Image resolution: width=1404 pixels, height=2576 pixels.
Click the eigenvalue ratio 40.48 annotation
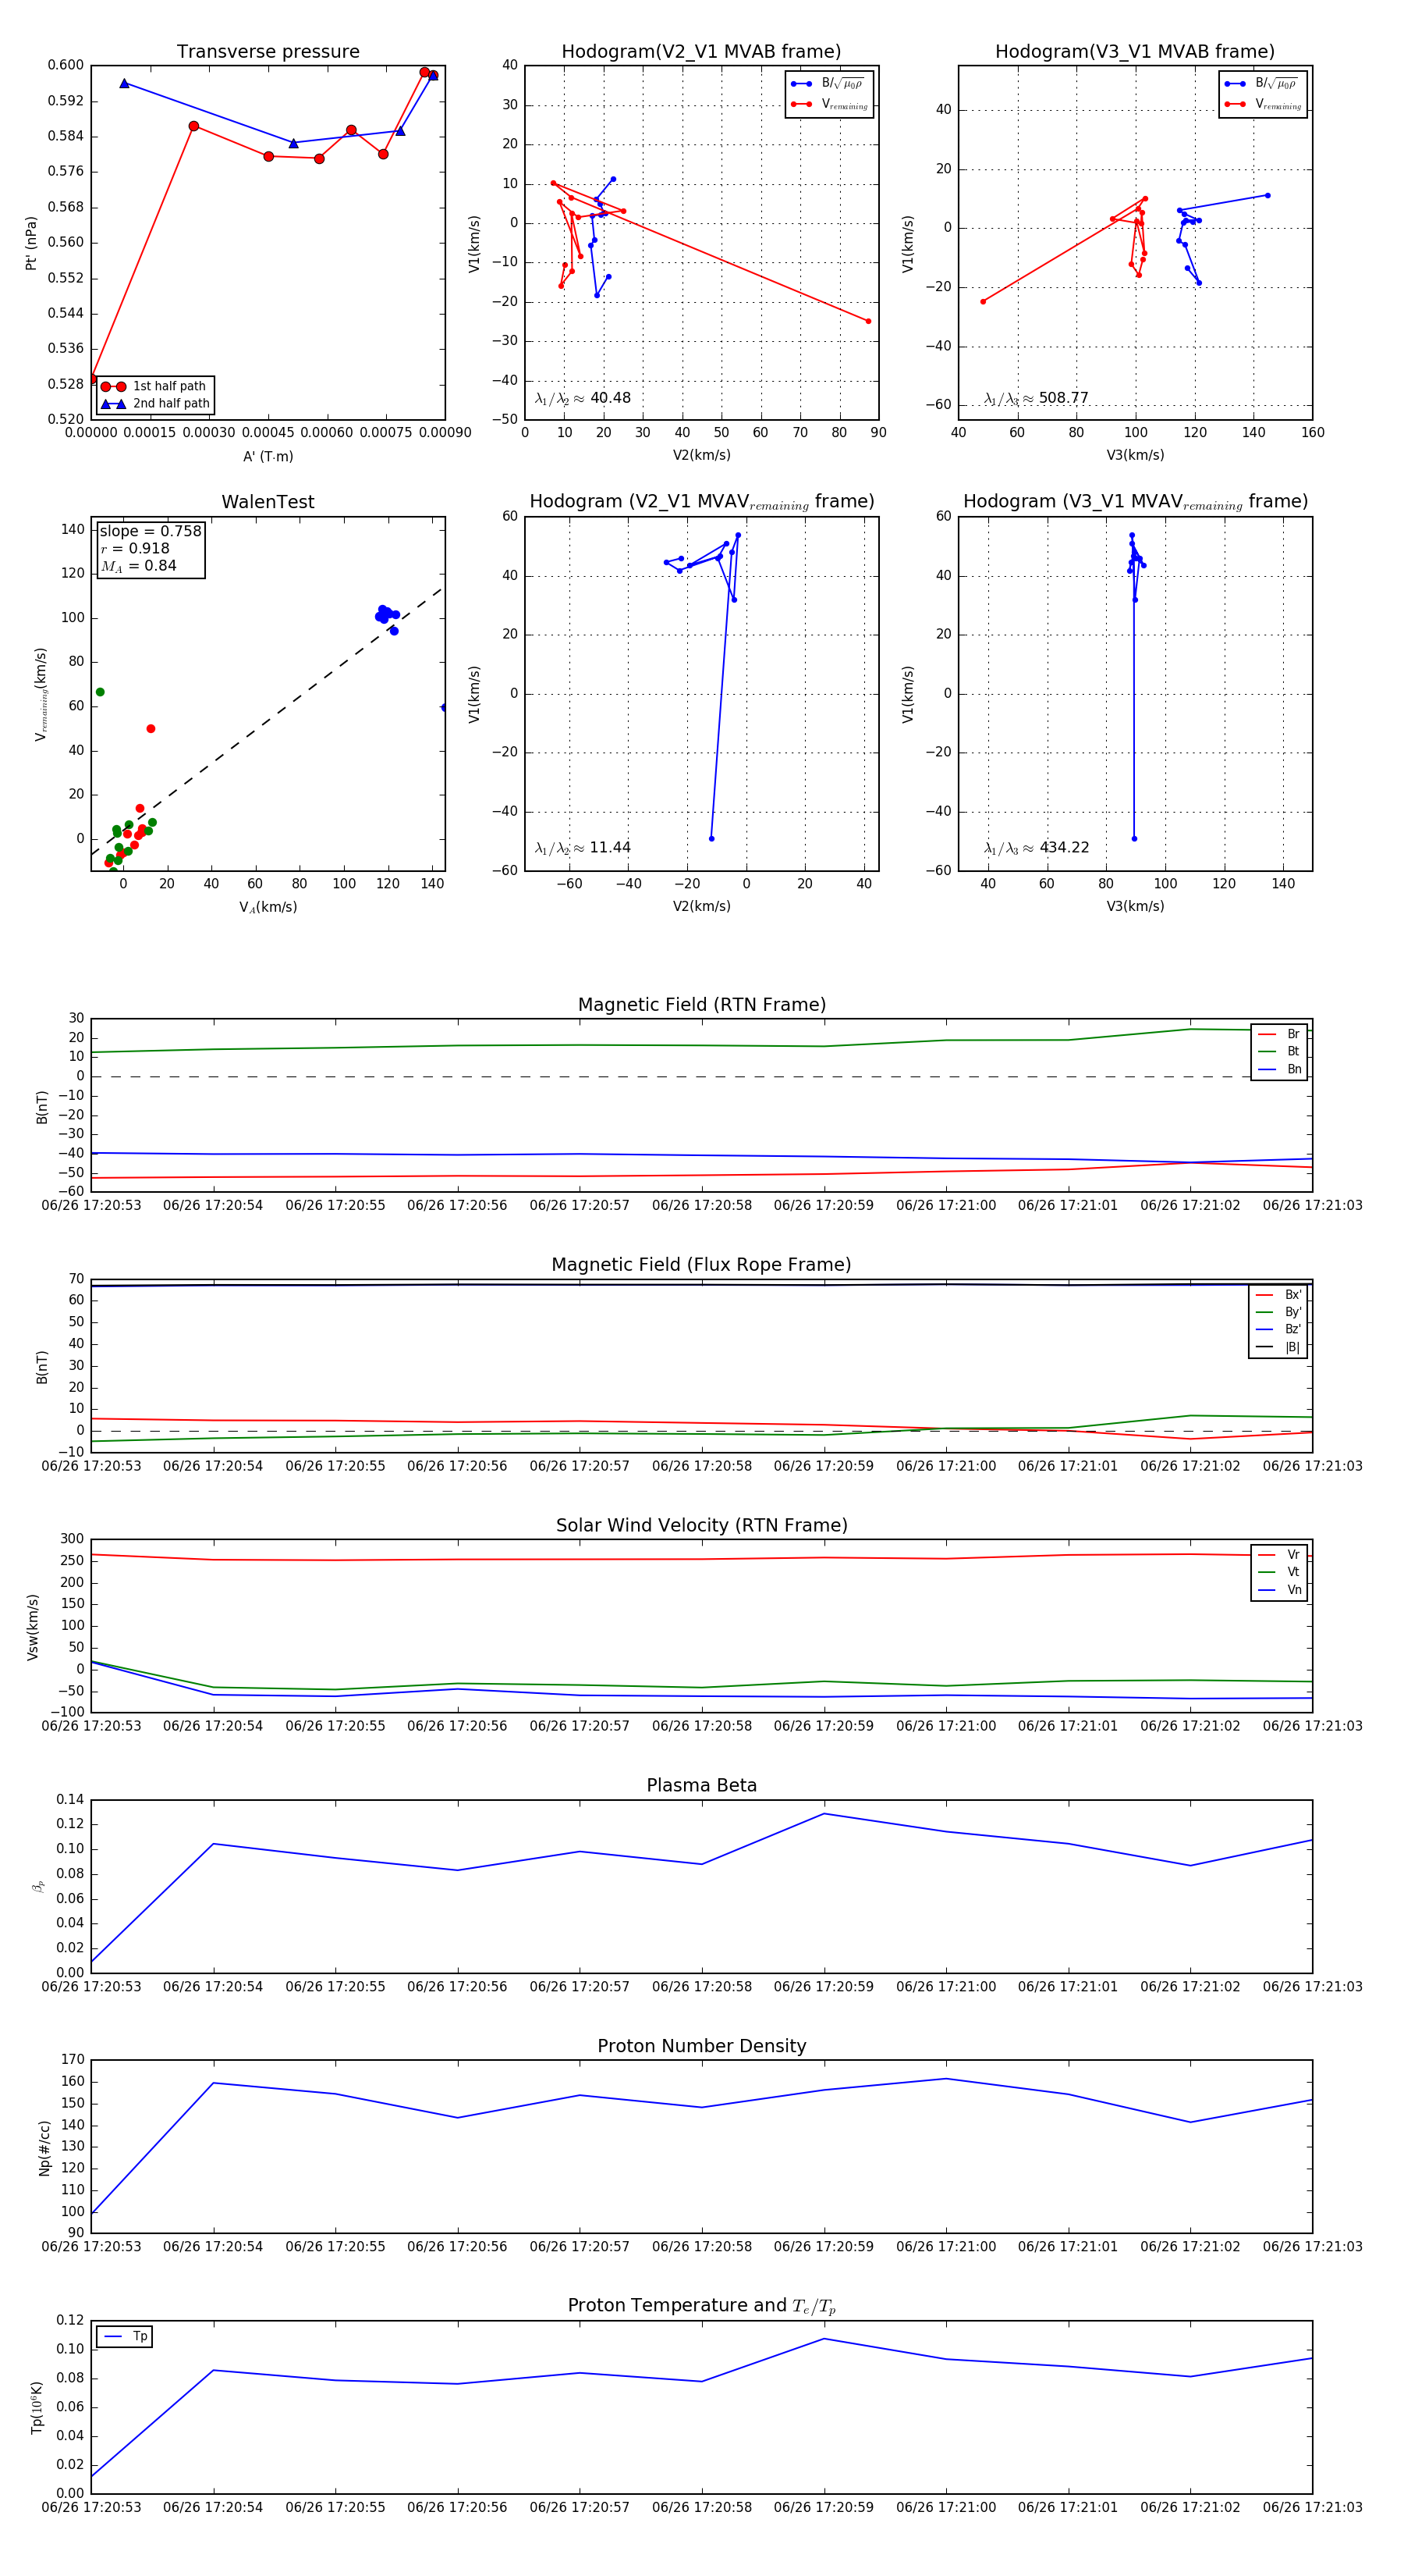click(x=583, y=398)
